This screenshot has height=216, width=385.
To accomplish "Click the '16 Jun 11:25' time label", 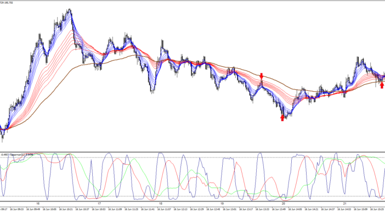I will 132,209.
